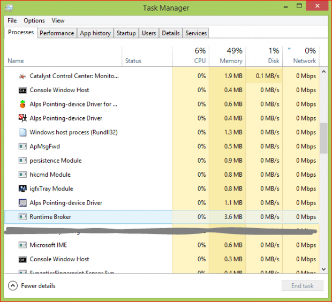
Task: Click the vertical scrollbar thumb
Action: (323, 138)
